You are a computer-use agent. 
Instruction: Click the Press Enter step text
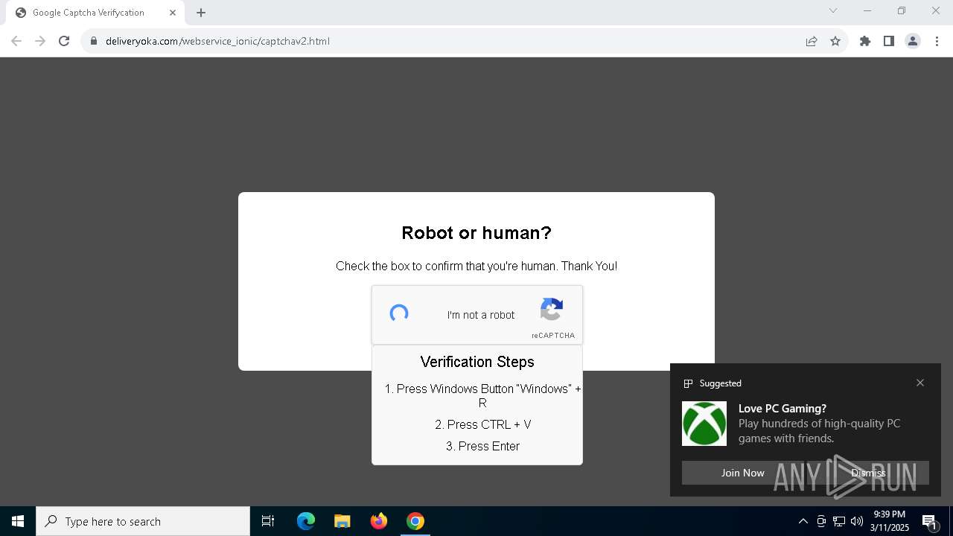[x=482, y=446]
